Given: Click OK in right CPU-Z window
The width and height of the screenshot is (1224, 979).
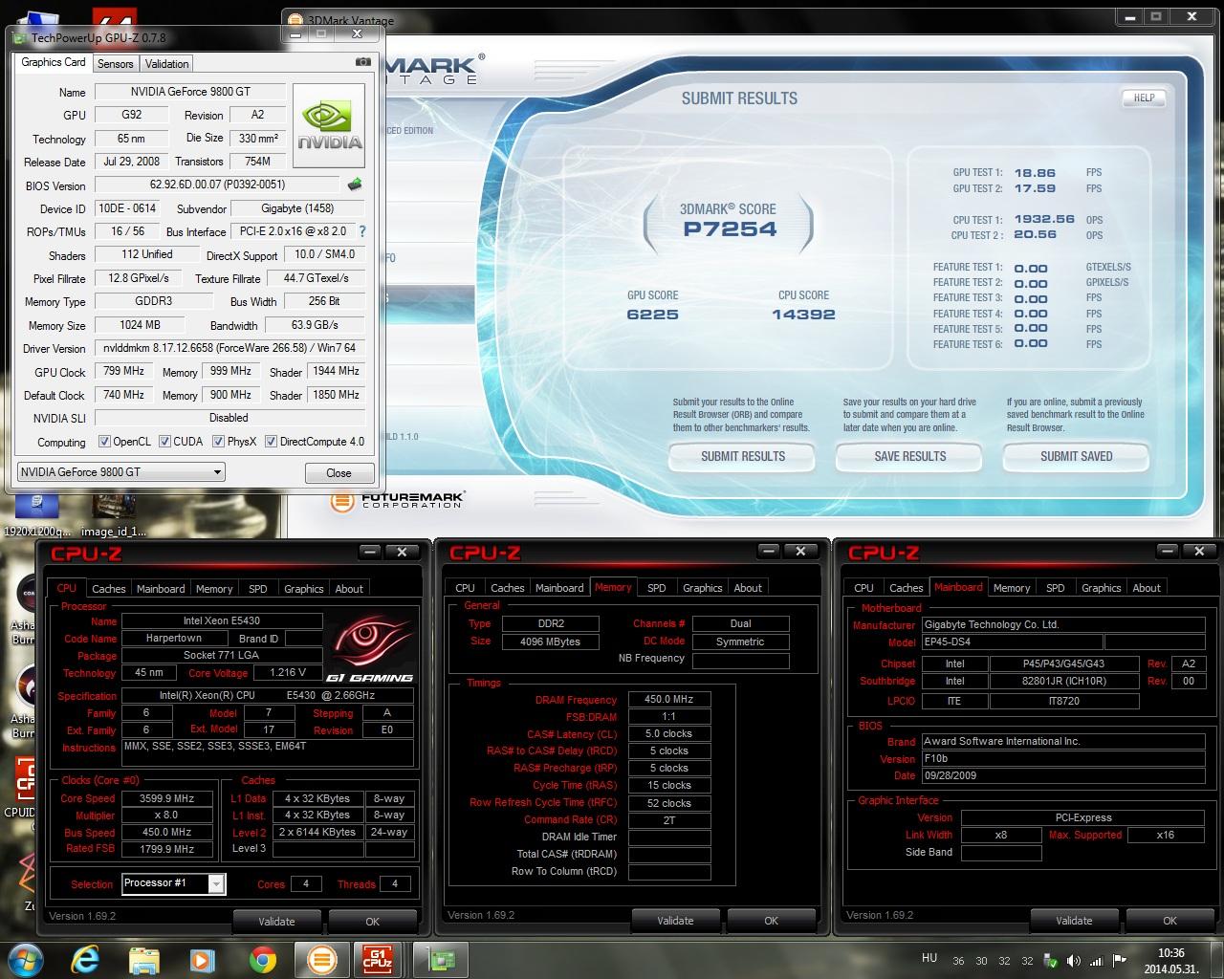Looking at the screenshot, I should pyautogui.click(x=1169, y=921).
